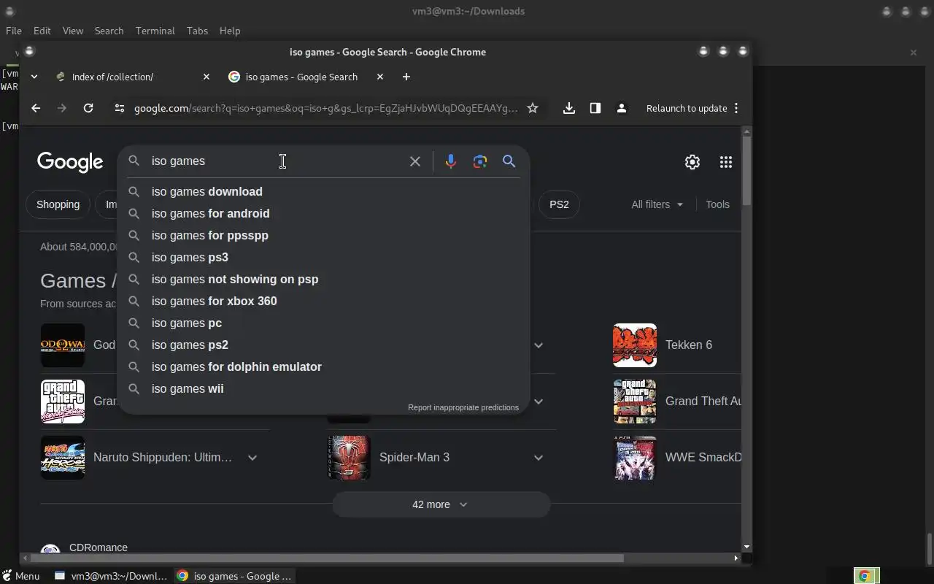Open terminal Tabs menu
This screenshot has width=934, height=584.
pyautogui.click(x=197, y=31)
